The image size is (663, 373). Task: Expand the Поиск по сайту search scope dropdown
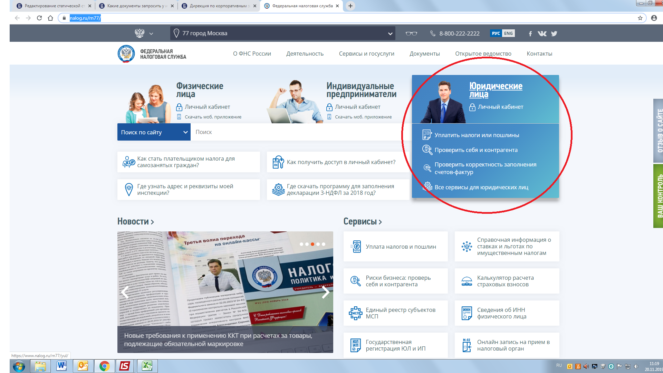[154, 132]
